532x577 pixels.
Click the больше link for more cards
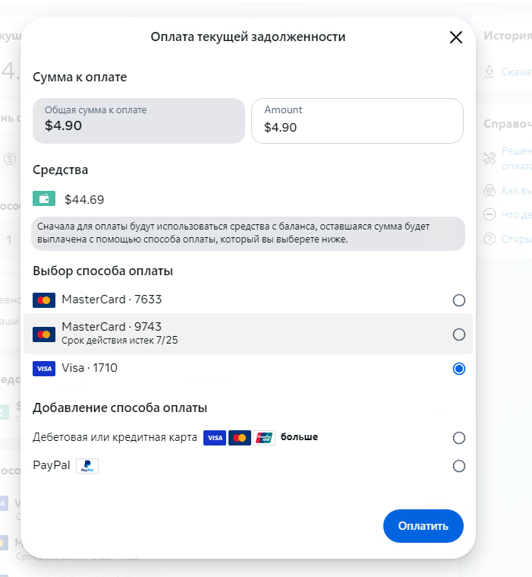(x=299, y=437)
